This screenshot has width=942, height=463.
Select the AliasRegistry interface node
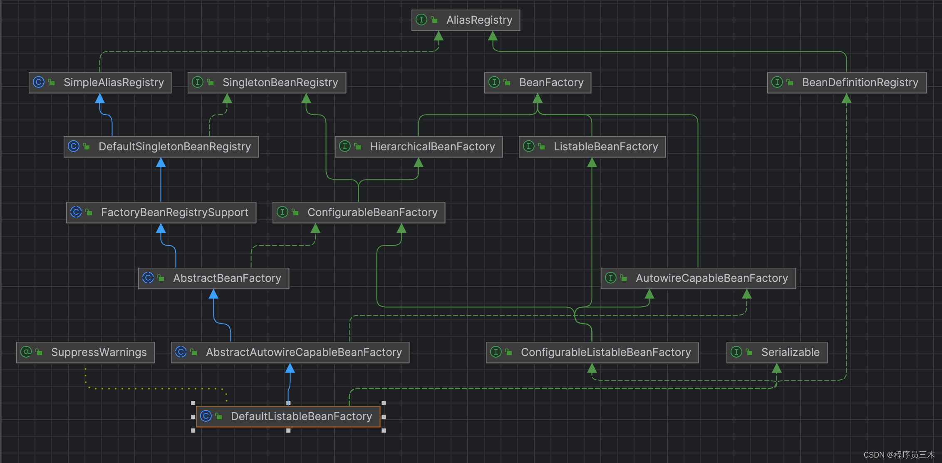466,20
